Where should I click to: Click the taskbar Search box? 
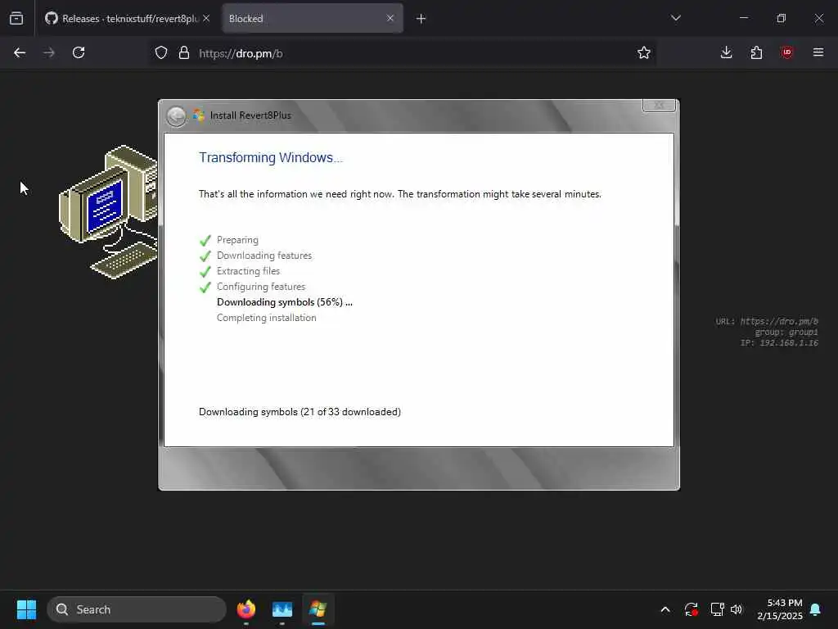click(137, 609)
